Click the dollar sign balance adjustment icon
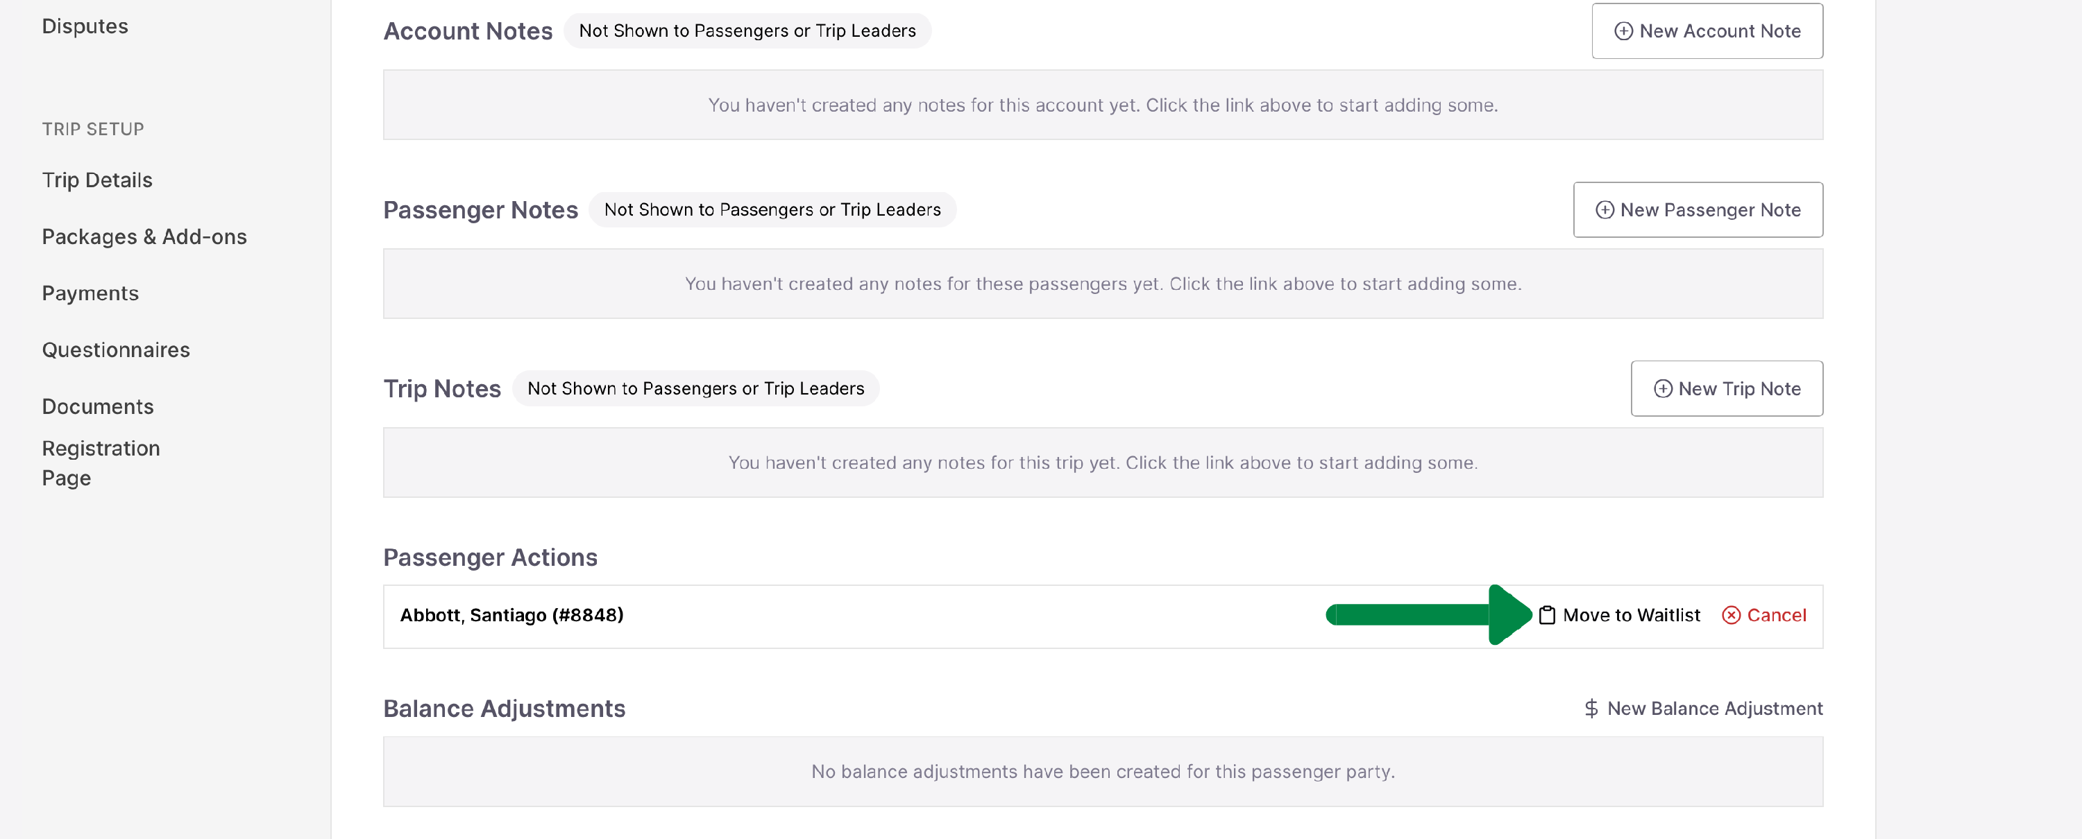Screen dimensions: 2082x839 1591,709
